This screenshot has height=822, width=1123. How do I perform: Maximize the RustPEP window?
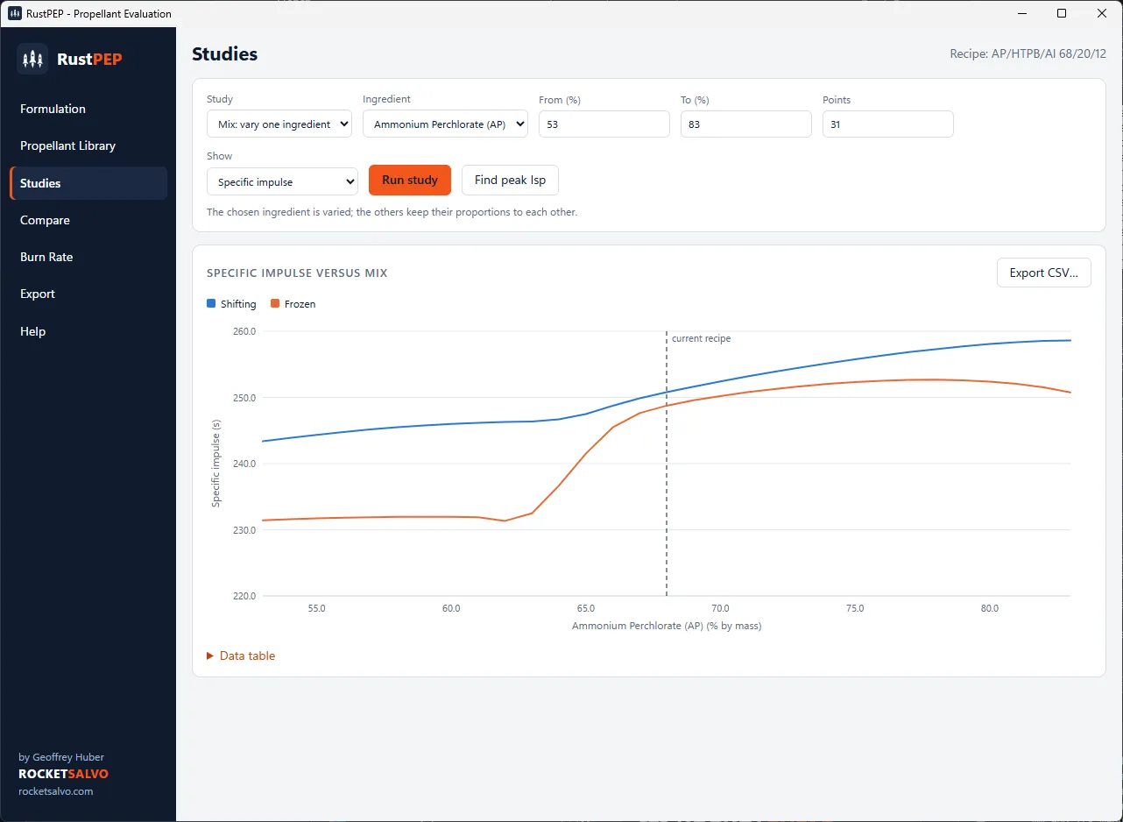point(1062,13)
